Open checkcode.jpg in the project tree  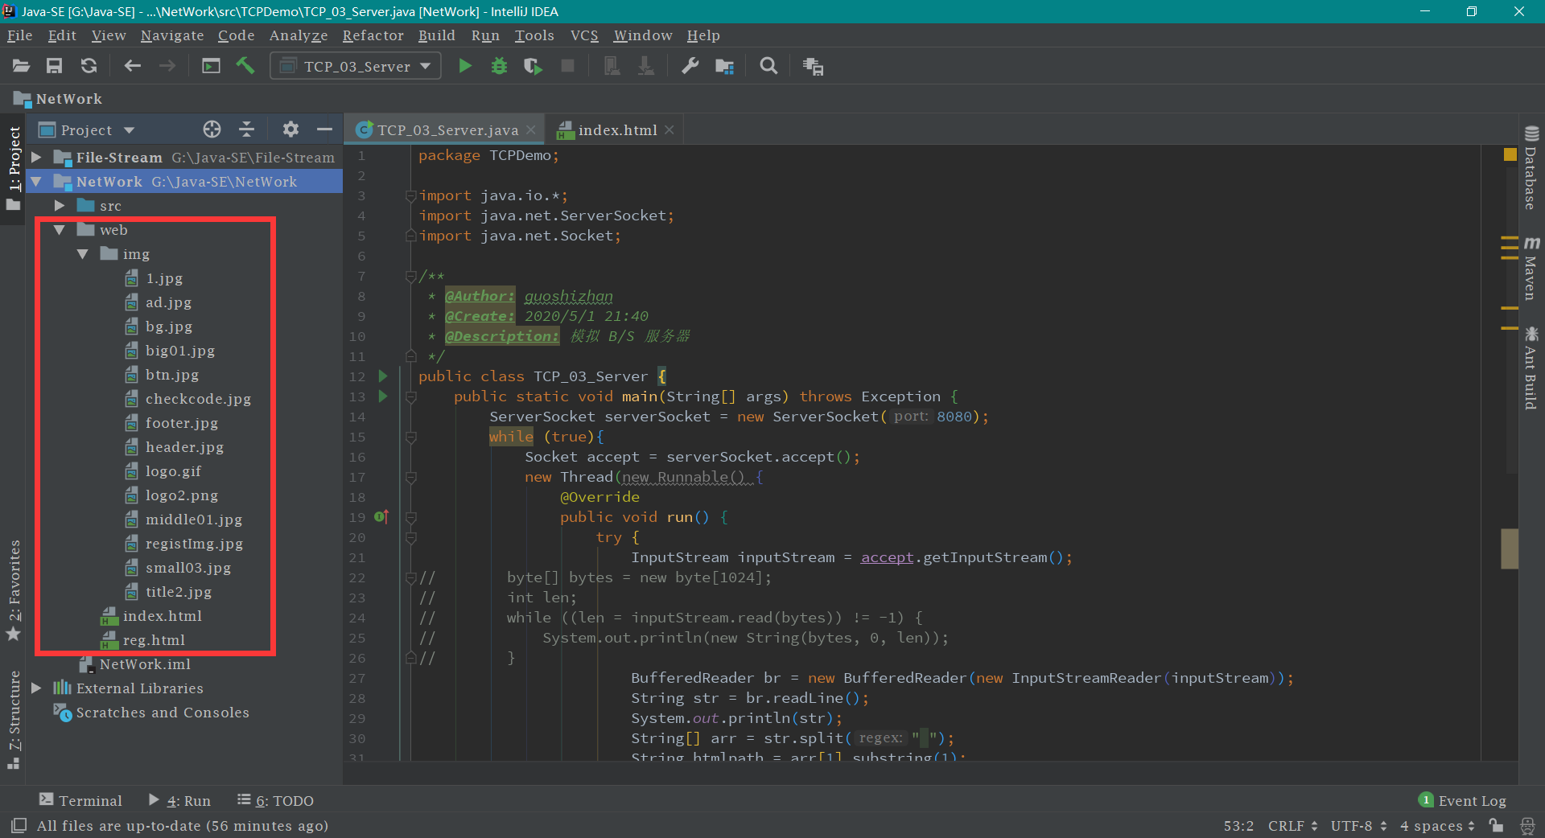click(198, 399)
